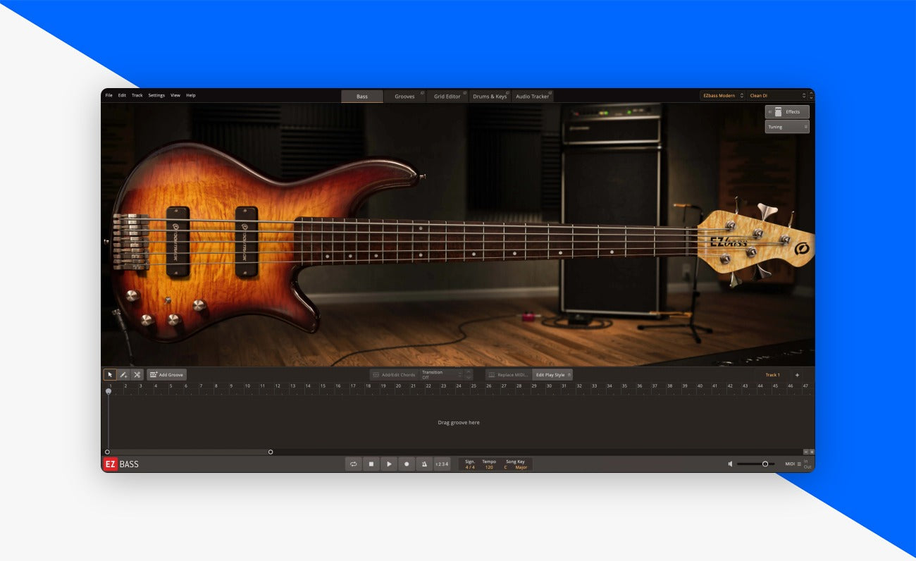Open the EZbass Modern library dropdown
The height and width of the screenshot is (561, 916).
point(722,95)
